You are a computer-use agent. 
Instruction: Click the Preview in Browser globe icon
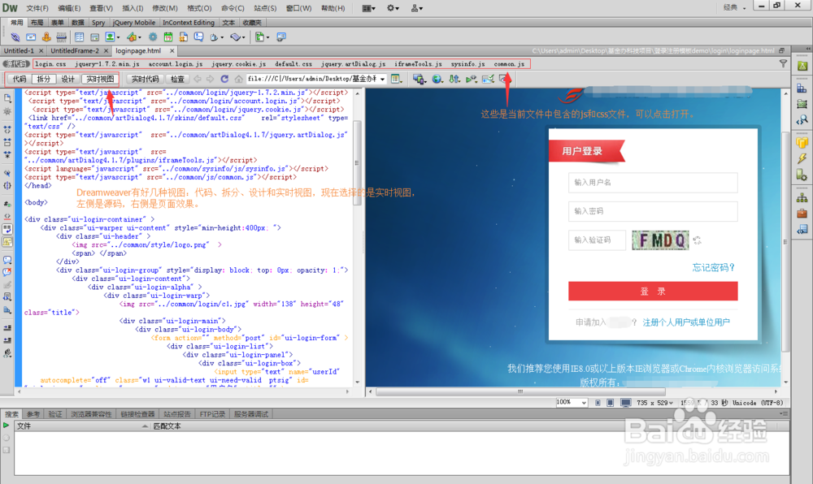[437, 79]
